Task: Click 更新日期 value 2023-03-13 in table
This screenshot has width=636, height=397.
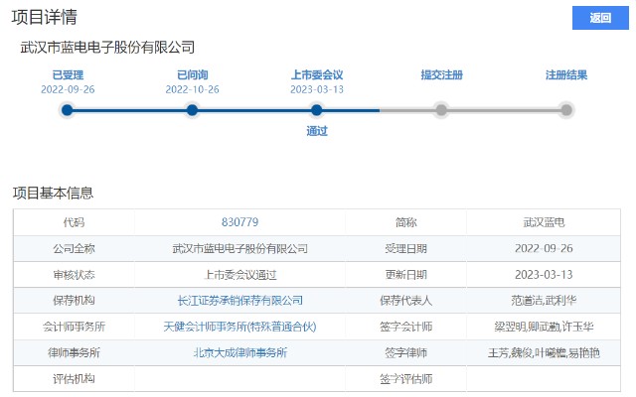Action: point(544,275)
